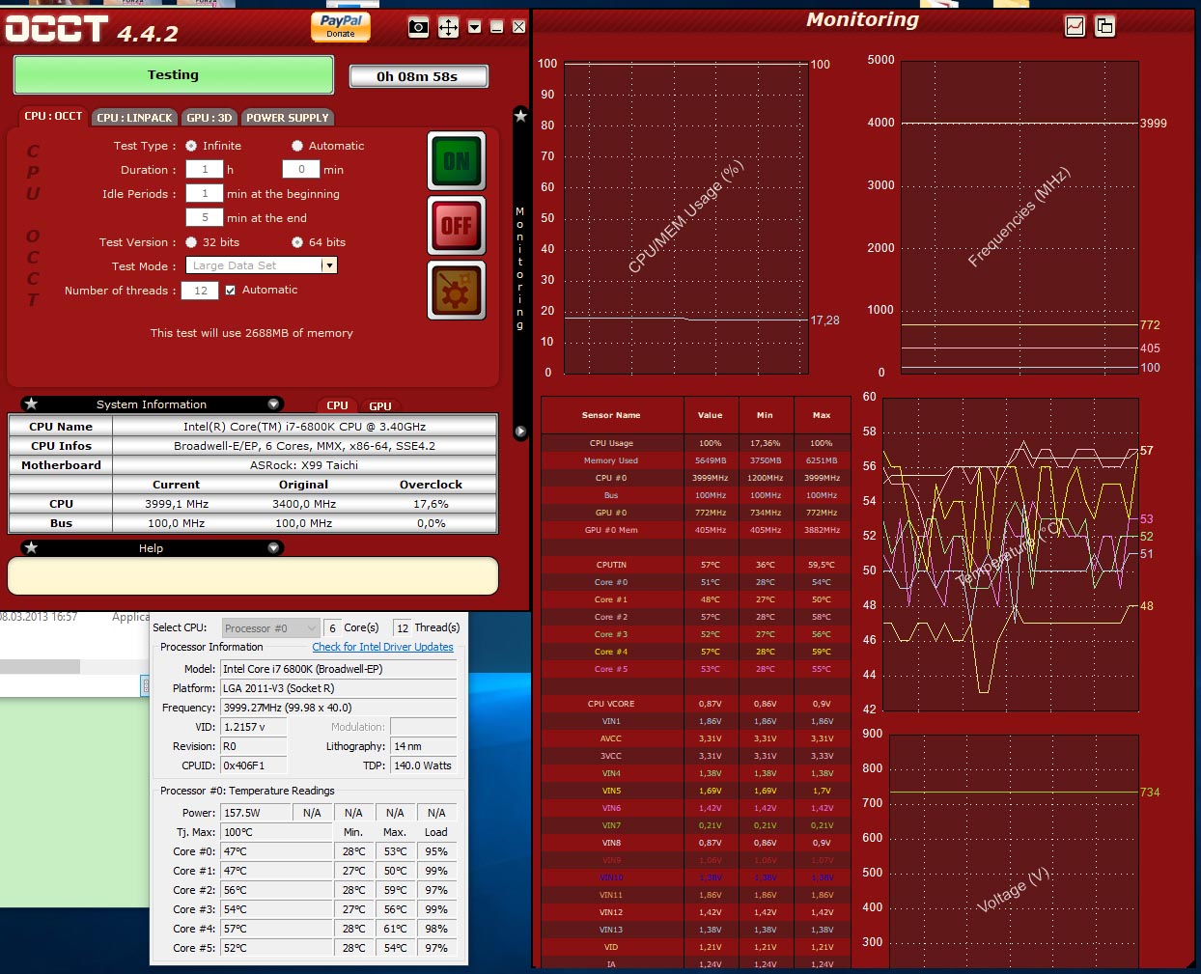Screen dimensions: 1201x974
Task: Select the Automatic test type radio button
Action: pyautogui.click(x=297, y=146)
